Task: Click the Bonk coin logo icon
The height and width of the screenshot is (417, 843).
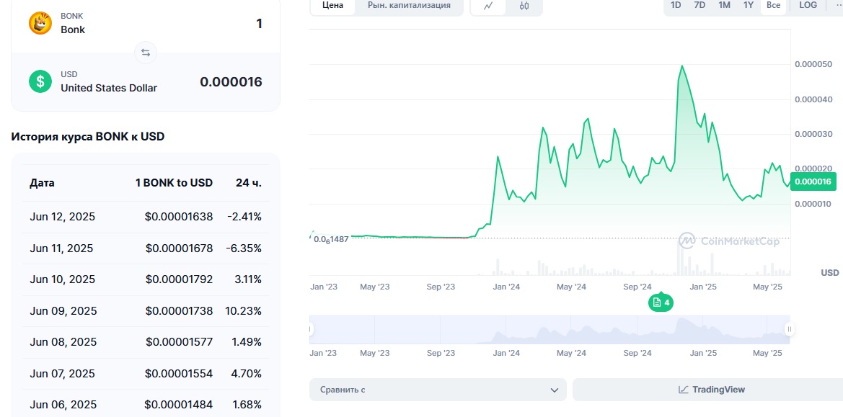Action: (40, 23)
